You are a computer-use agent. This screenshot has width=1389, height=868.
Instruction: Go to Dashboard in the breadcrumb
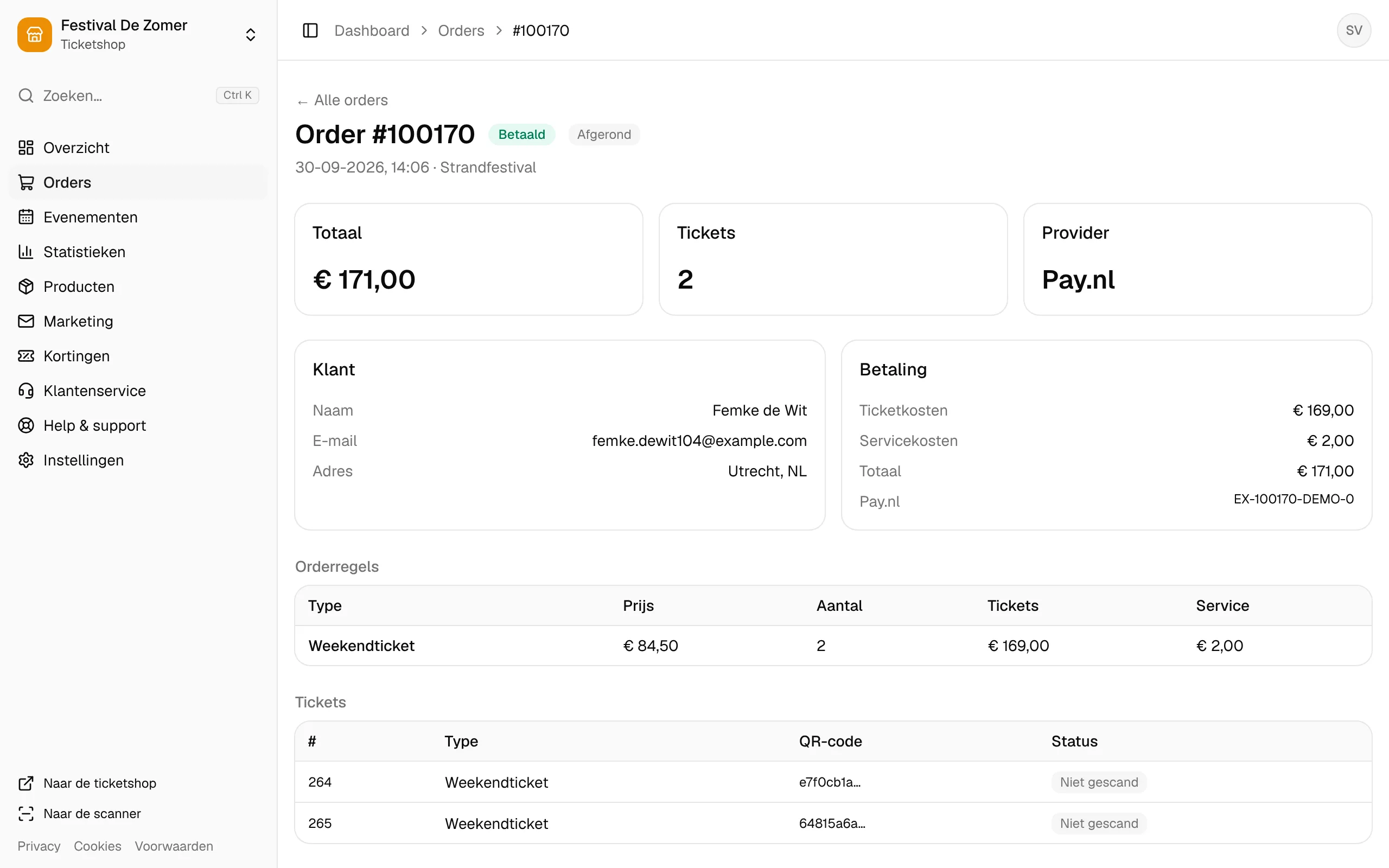(372, 30)
